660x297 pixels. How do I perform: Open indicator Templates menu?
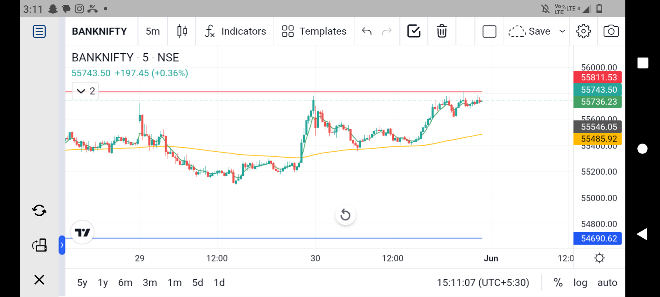pyautogui.click(x=314, y=31)
